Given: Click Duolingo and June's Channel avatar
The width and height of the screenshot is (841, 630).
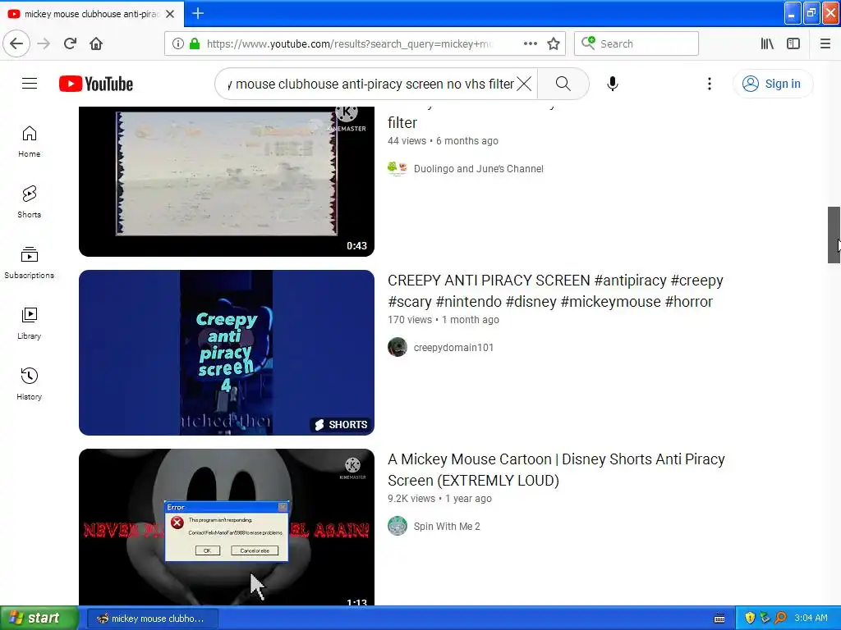Looking at the screenshot, I should (x=398, y=169).
